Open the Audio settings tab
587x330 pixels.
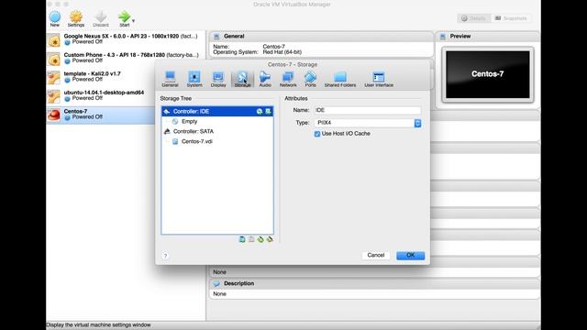tap(265, 79)
